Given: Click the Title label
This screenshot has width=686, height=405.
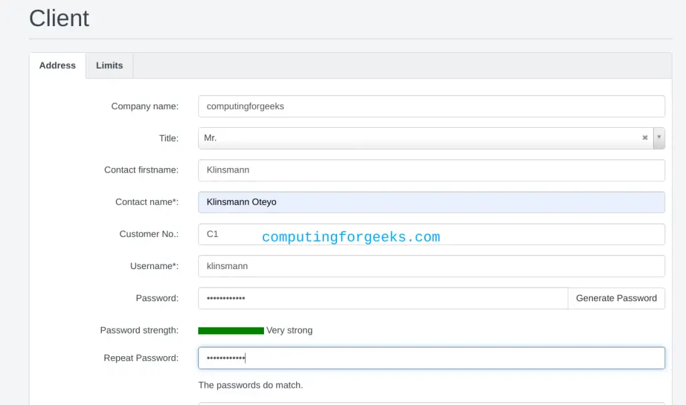Looking at the screenshot, I should click(168, 138).
